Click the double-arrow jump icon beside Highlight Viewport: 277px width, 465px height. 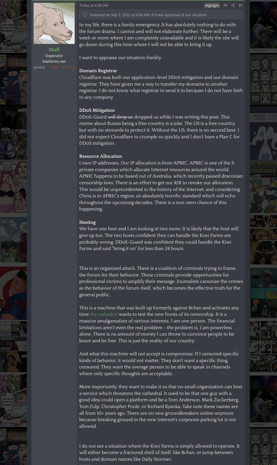226,5
